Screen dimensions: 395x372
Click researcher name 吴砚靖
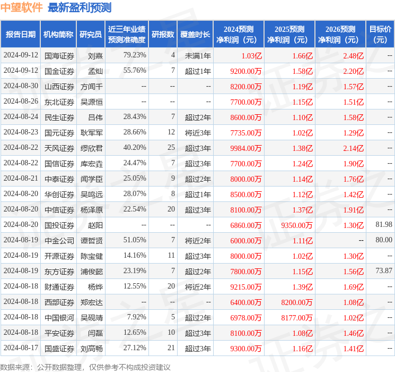coord(91,318)
